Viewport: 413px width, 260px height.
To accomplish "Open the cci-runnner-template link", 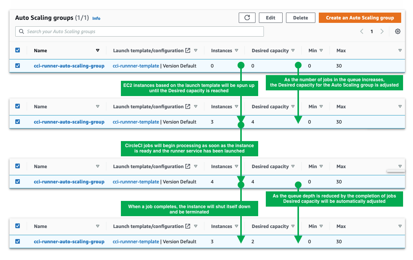I will (x=135, y=66).
